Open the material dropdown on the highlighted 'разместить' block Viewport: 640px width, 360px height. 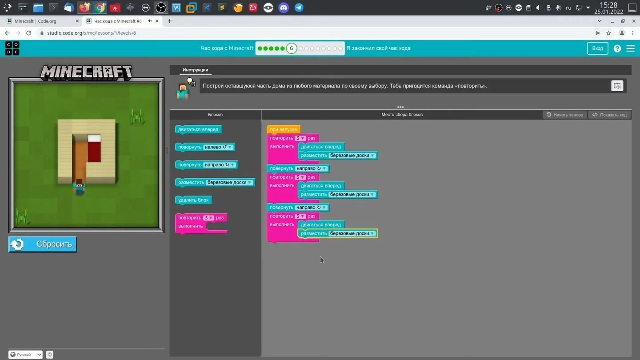point(352,233)
